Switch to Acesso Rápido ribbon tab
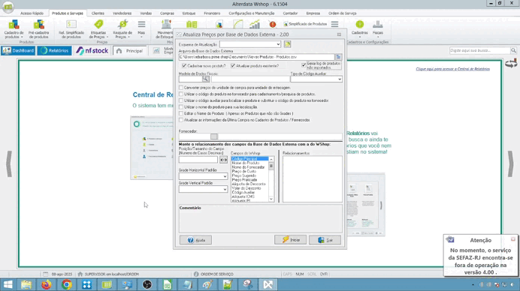The image size is (520, 291). tap(32, 13)
